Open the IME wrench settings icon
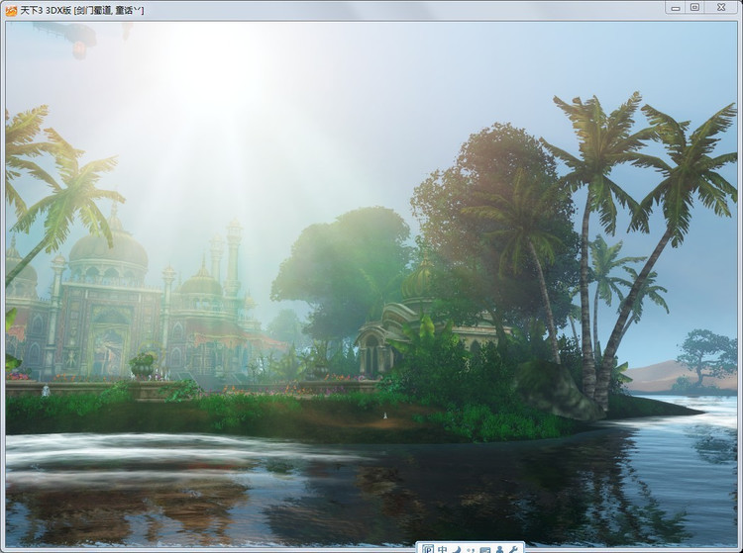 pyautogui.click(x=513, y=549)
